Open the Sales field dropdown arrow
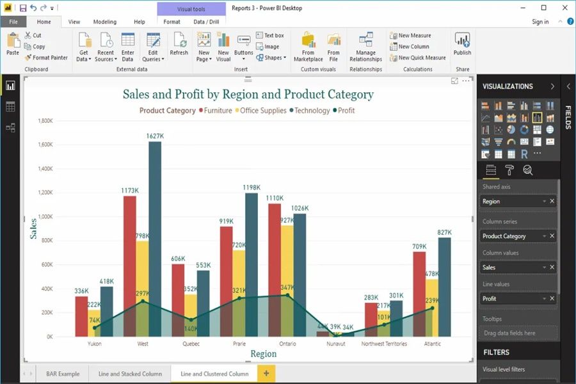This screenshot has height=384, width=576. click(x=545, y=268)
